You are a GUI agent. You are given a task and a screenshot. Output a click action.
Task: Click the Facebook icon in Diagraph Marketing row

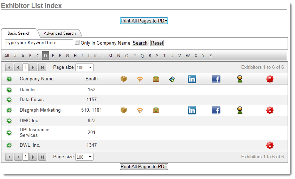[216, 110]
